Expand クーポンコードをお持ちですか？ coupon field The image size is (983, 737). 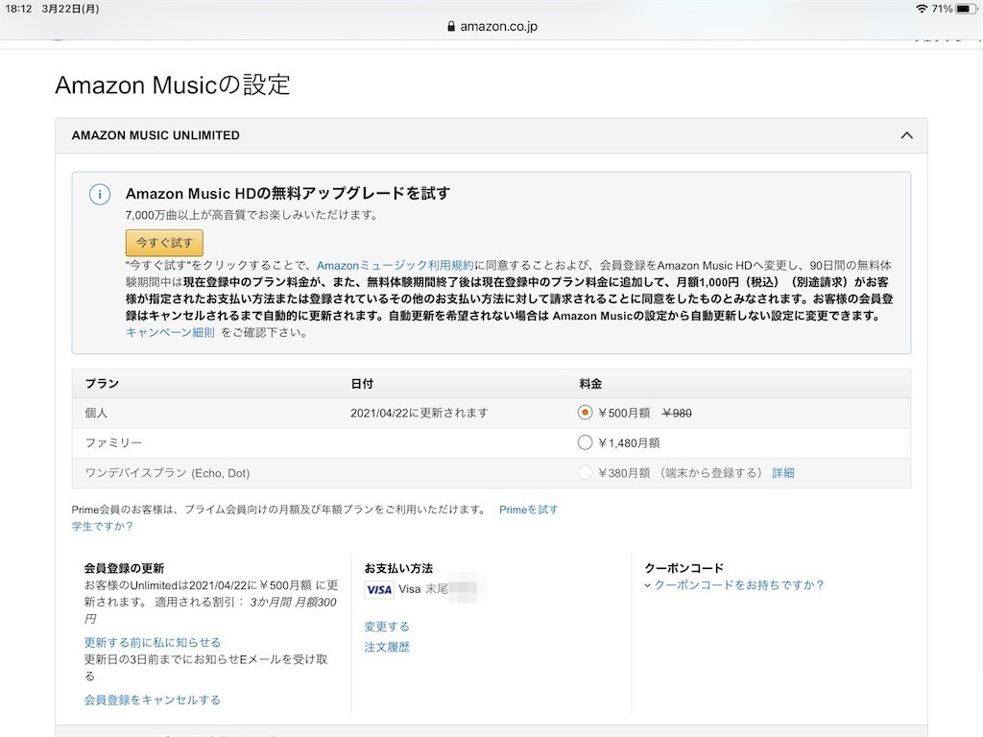pos(733,584)
